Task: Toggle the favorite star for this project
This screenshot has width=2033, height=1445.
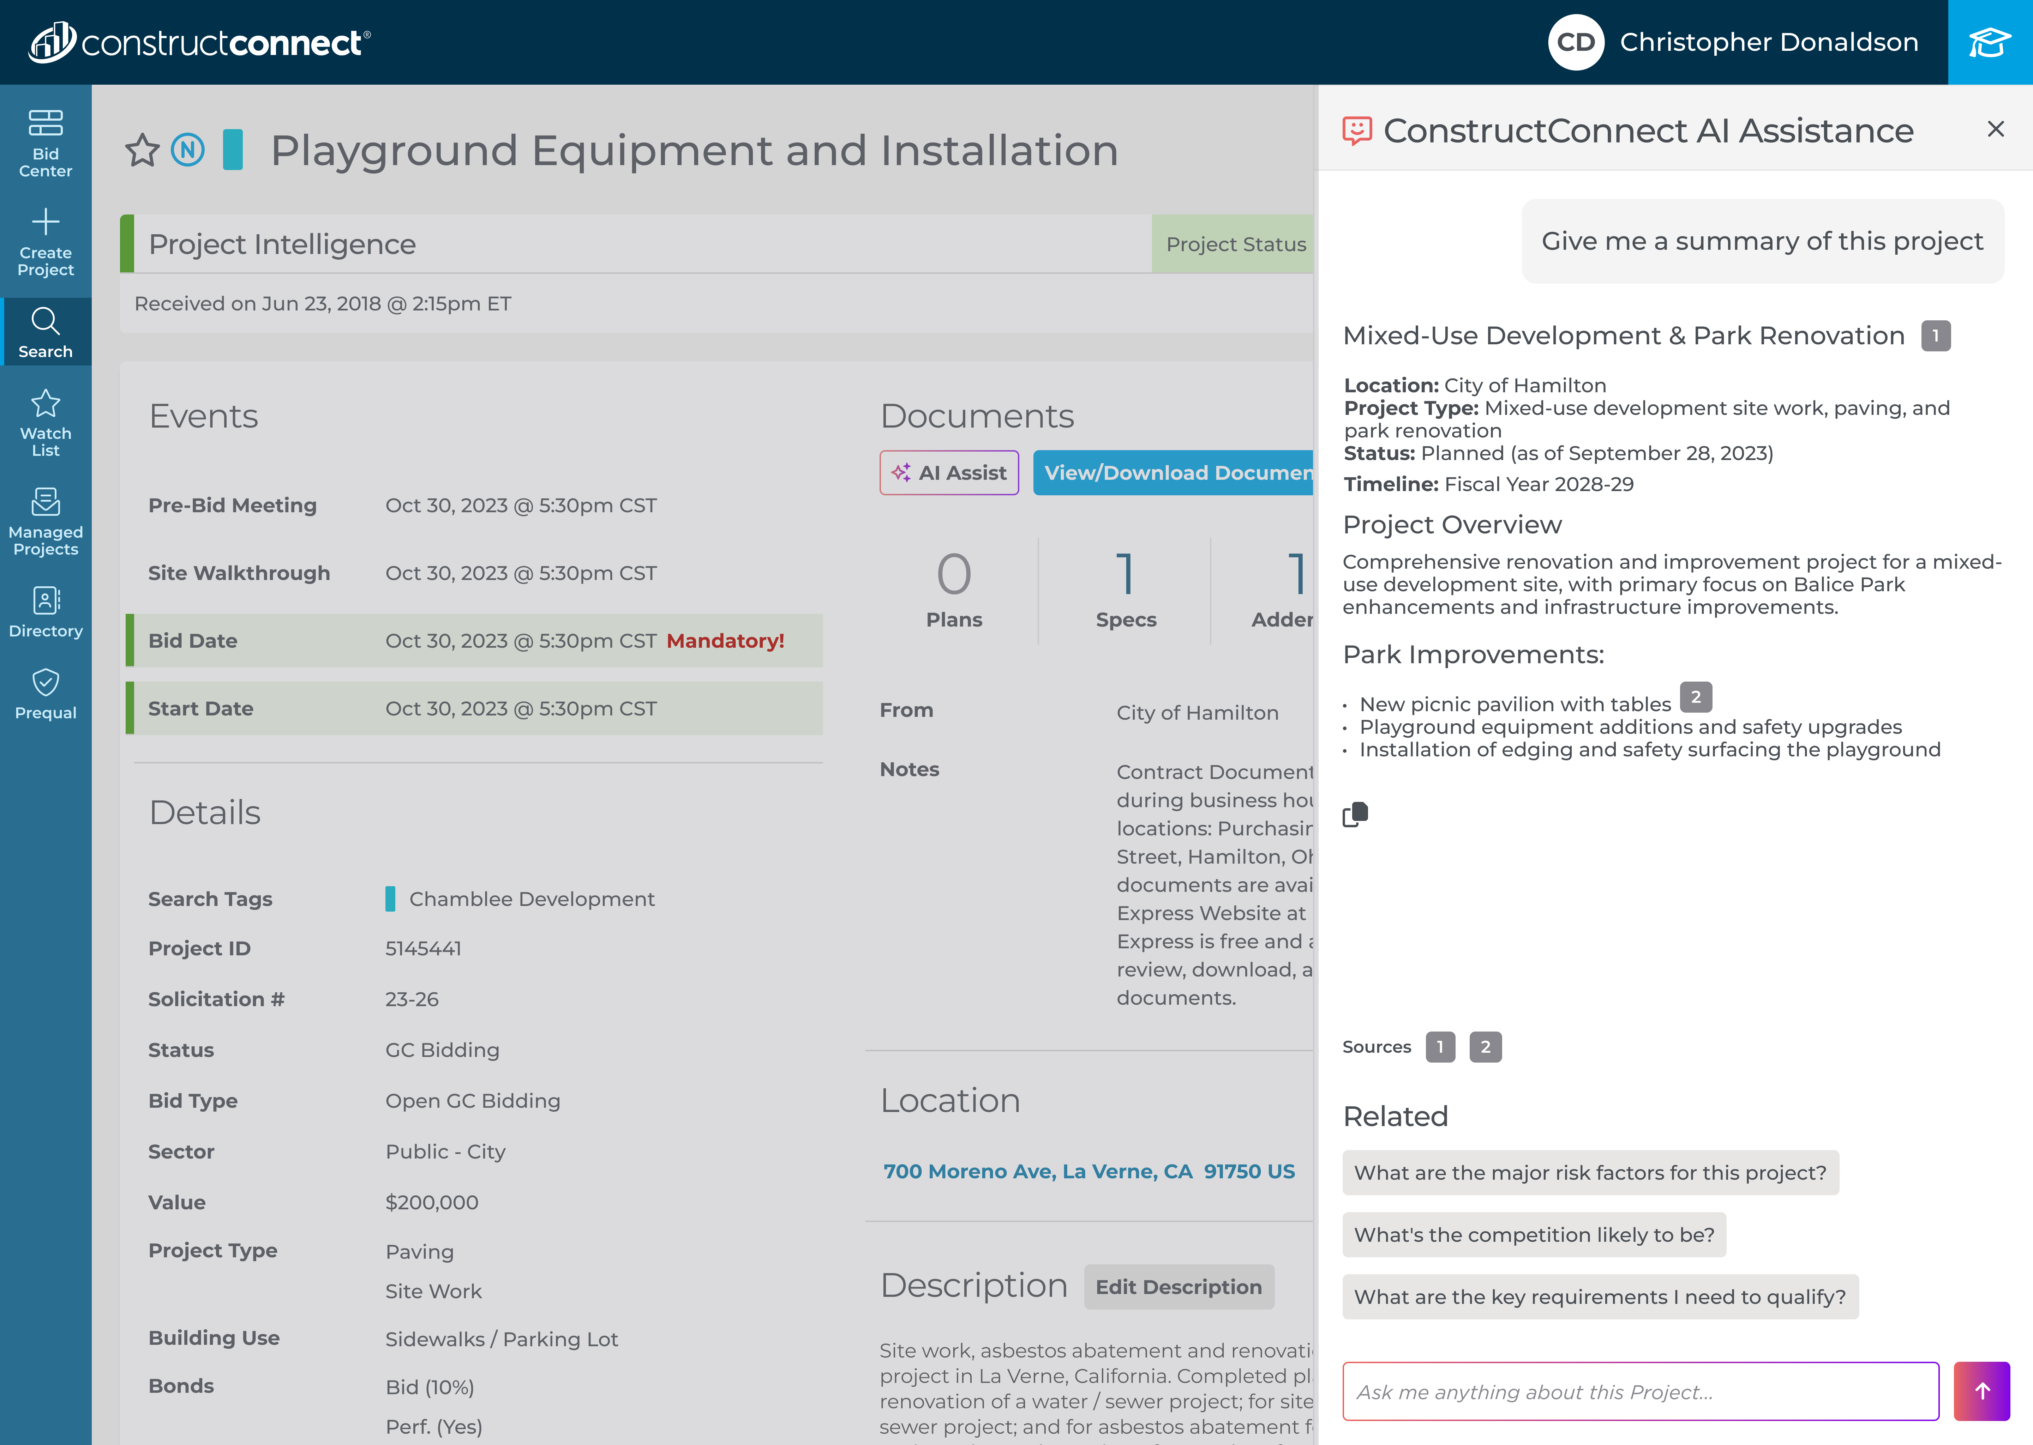Action: click(143, 150)
